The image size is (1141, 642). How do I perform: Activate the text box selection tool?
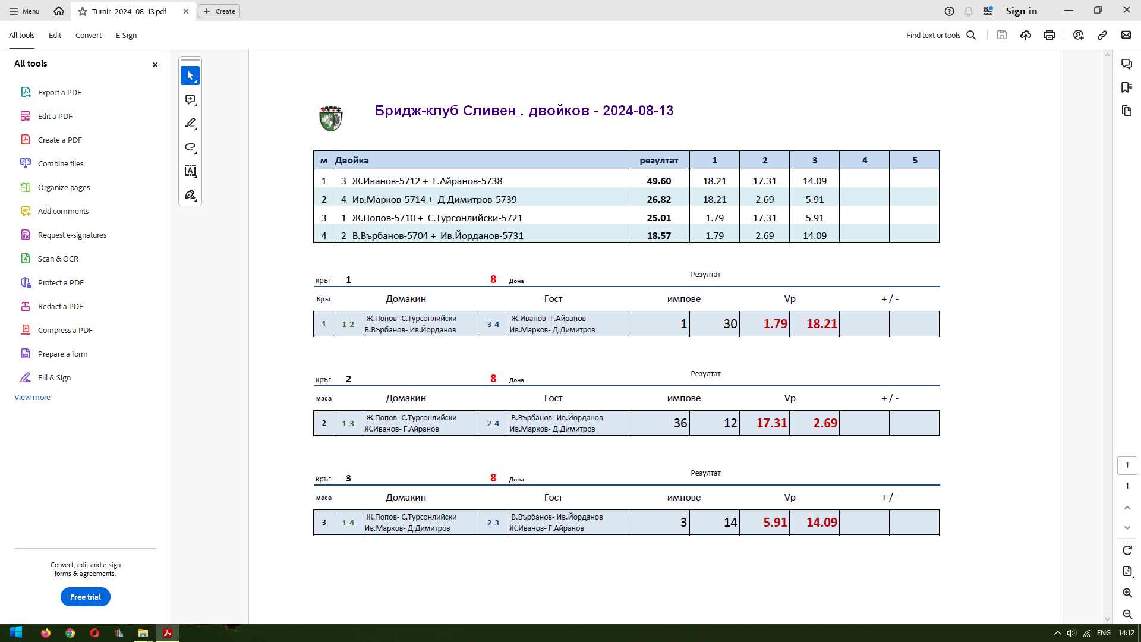190,171
